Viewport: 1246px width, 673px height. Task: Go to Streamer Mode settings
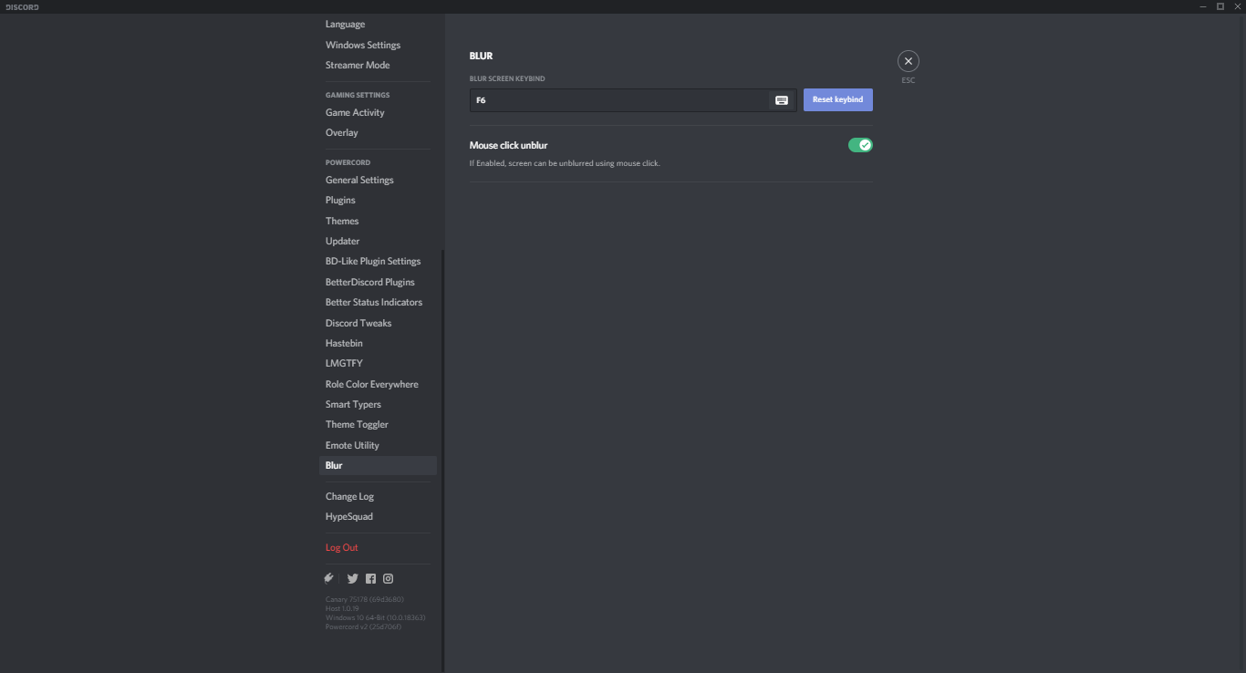[x=378, y=66]
